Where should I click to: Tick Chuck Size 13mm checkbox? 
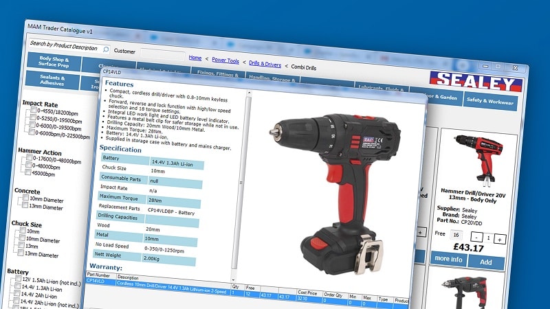(21, 245)
